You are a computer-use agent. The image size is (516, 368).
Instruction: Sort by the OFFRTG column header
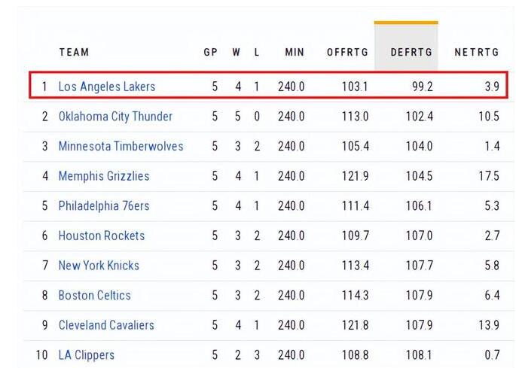click(x=347, y=53)
